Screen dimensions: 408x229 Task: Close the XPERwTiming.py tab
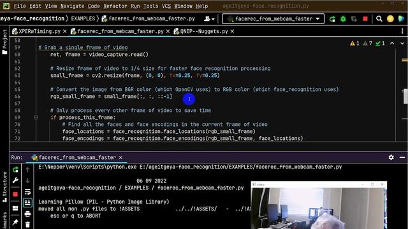[x=65, y=31]
